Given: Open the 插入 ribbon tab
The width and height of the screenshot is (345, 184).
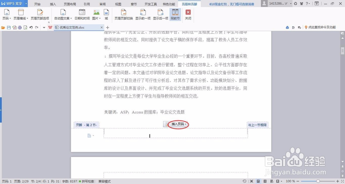Looking at the screenshot, I should click(x=53, y=4).
